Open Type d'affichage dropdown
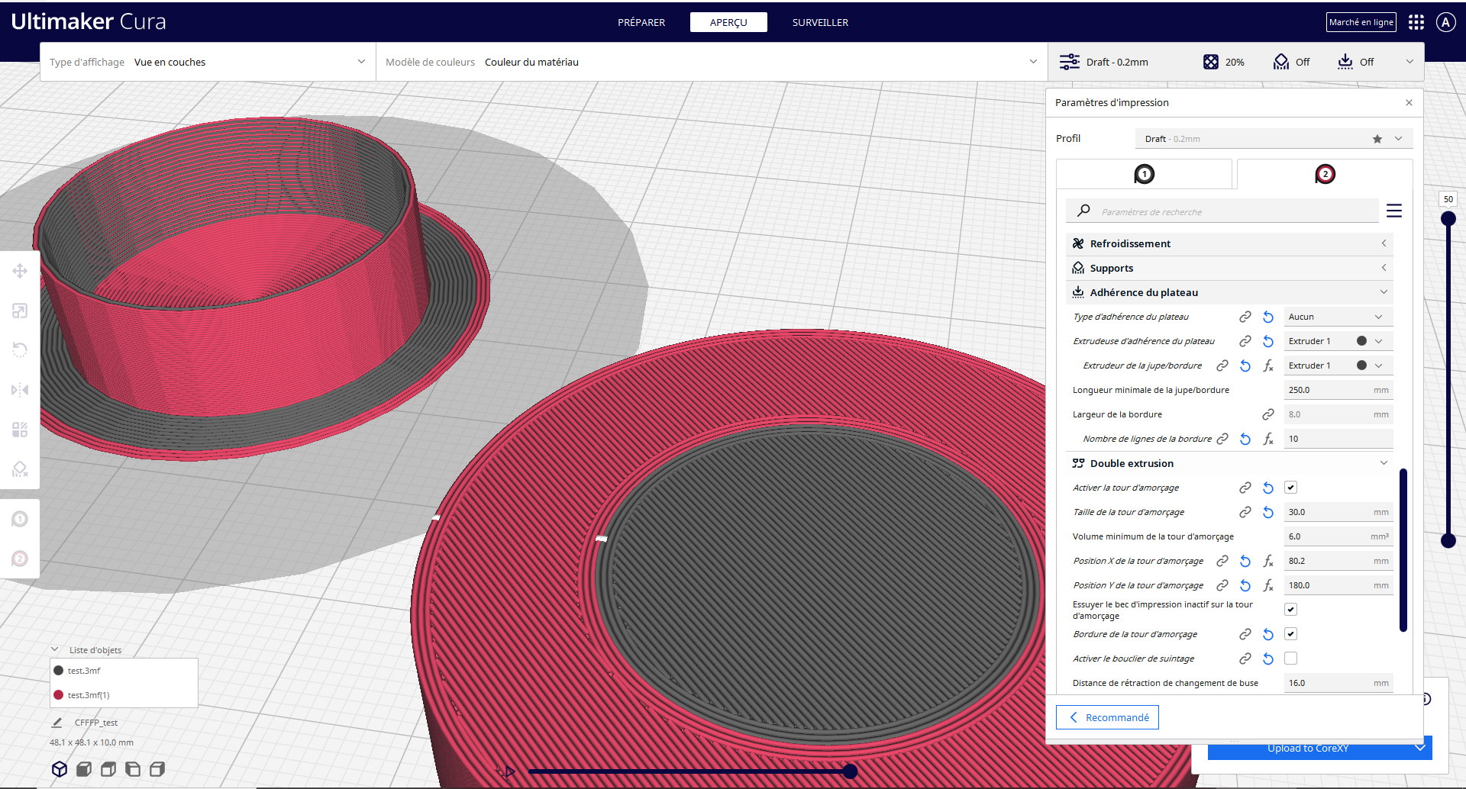1466x789 pixels. point(208,62)
